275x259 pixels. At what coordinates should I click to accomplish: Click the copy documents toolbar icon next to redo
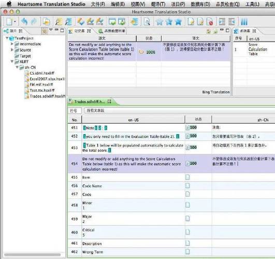[46, 22]
